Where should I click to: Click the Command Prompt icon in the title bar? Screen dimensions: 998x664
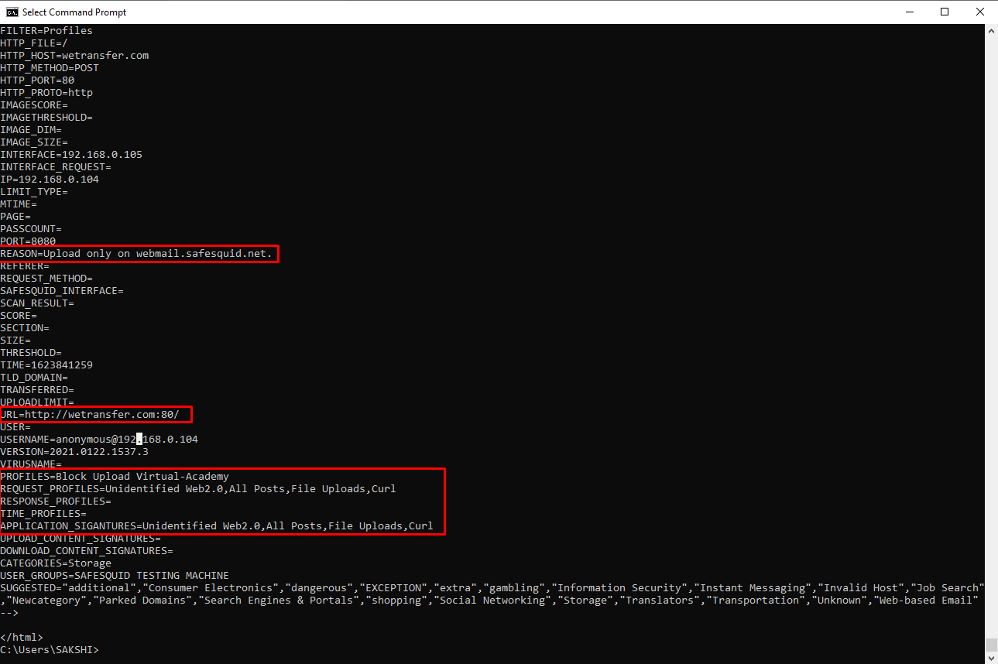pos(11,12)
